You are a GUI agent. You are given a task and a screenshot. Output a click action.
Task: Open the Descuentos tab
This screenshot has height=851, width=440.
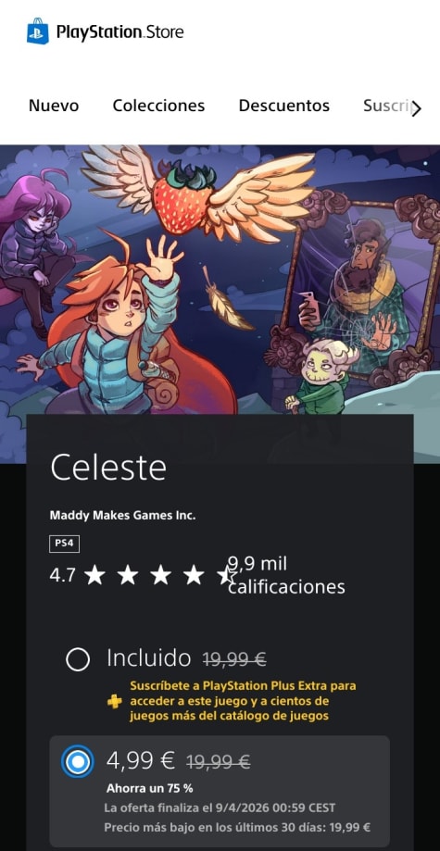click(284, 106)
